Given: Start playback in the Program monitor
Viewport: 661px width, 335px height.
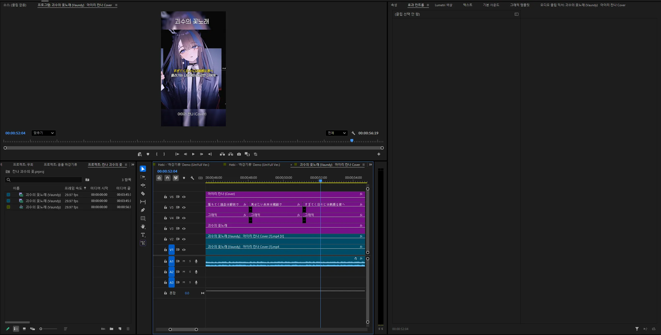Looking at the screenshot, I should click(x=193, y=154).
